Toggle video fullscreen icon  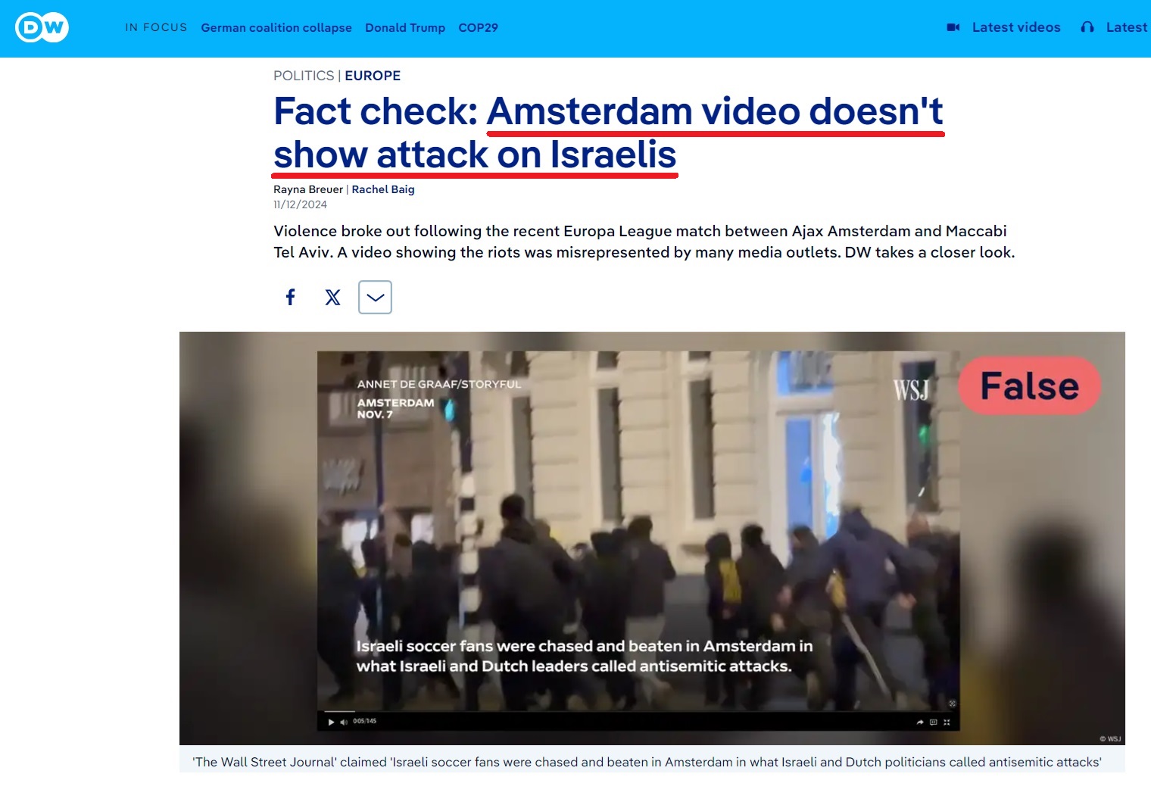coord(947,722)
